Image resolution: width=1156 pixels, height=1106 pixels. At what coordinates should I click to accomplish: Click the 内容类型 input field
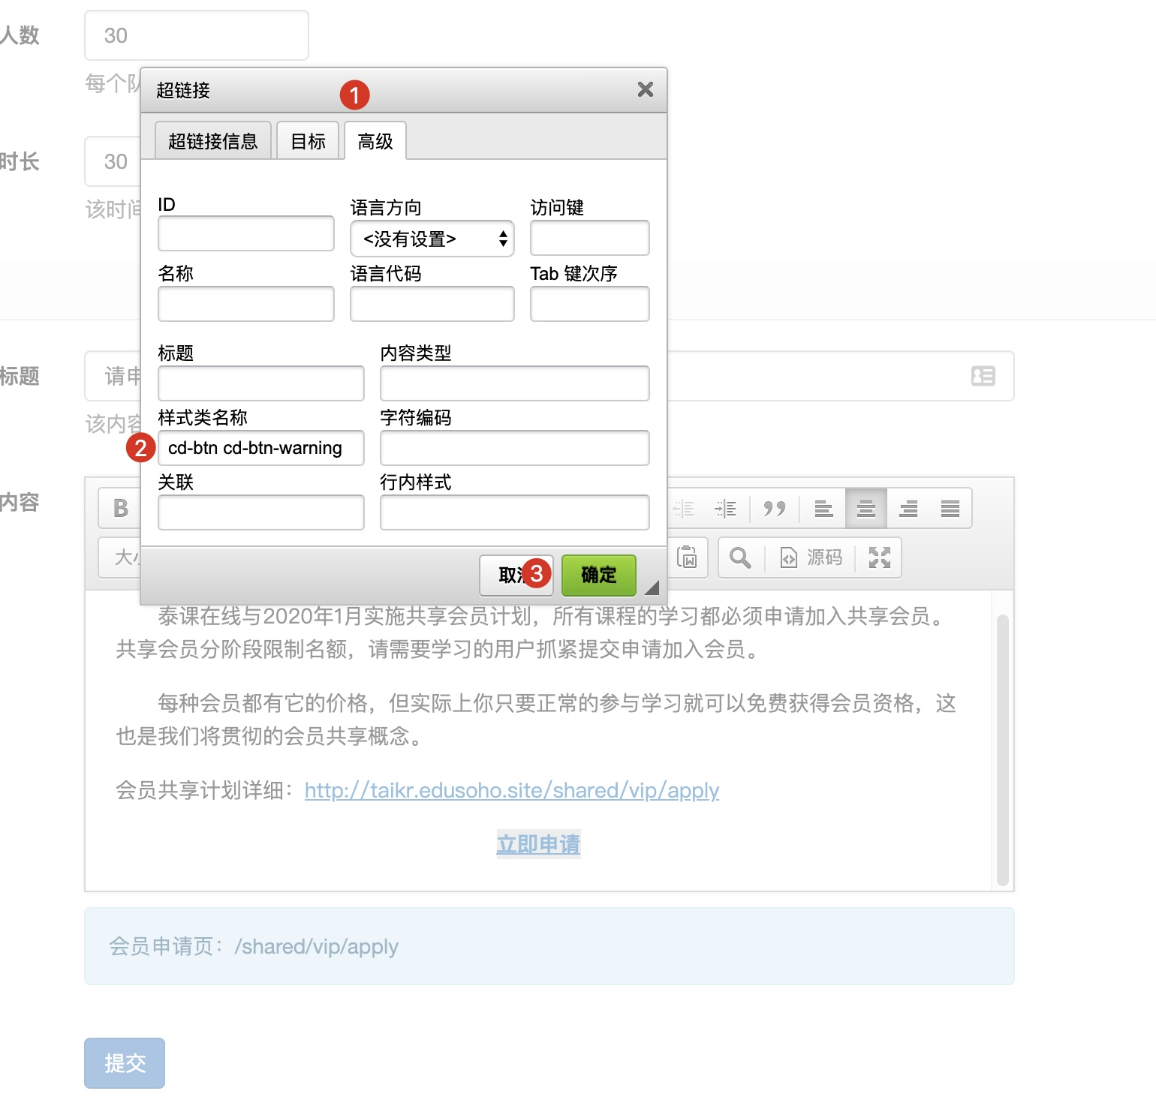point(515,383)
